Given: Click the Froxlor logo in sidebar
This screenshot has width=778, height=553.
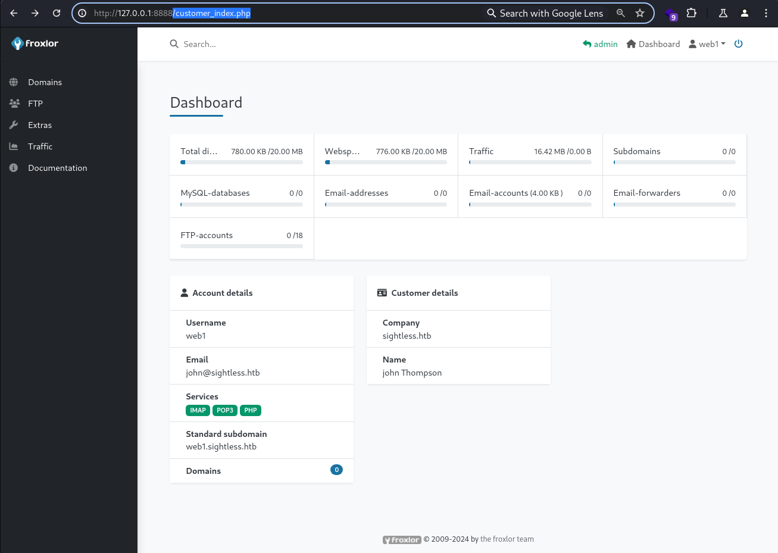Looking at the screenshot, I should click(x=35, y=43).
